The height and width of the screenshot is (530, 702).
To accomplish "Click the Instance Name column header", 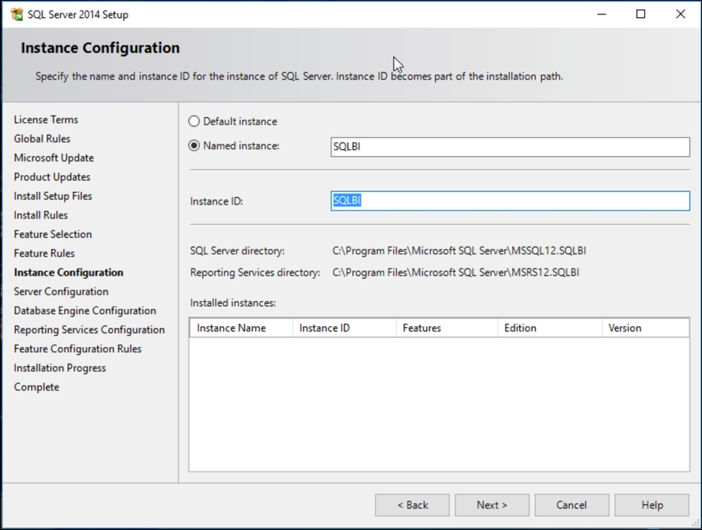I will coord(242,328).
